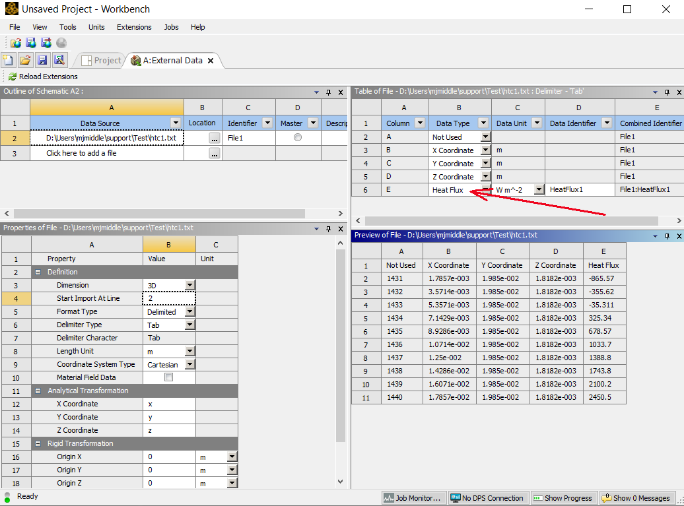Click the 'Click here to add a file' cell
Viewport: 684px width, 506px height.
107,154
